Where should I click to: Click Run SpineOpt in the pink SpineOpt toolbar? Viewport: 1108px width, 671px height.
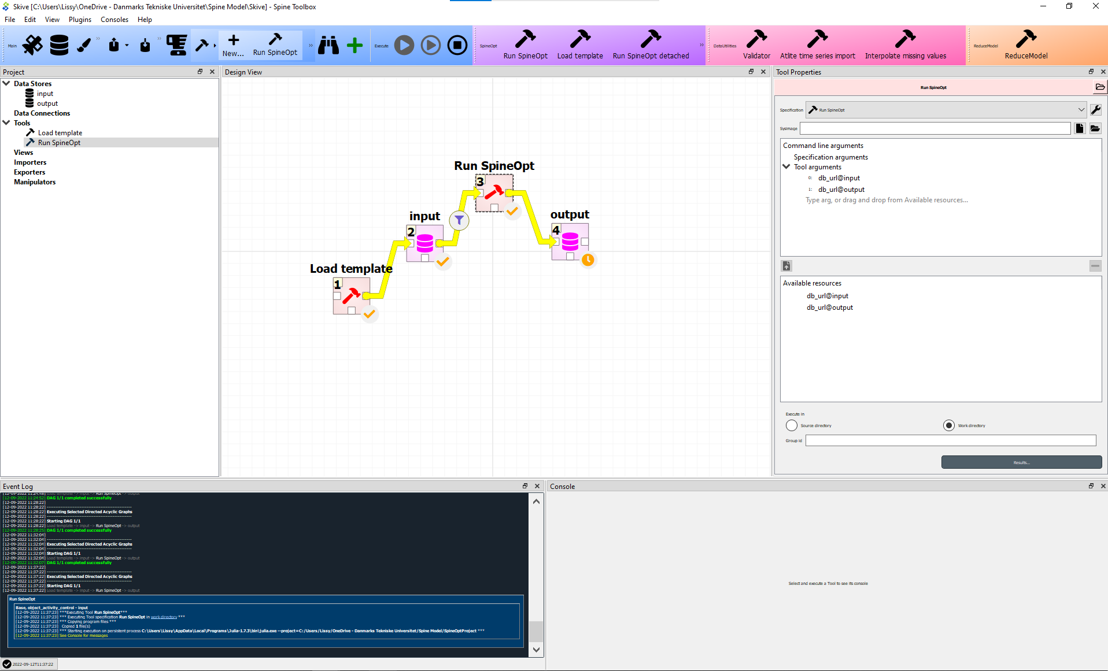(x=525, y=45)
